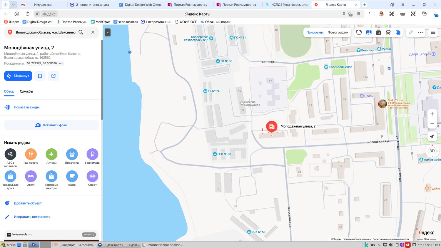
Task: Toggle Панорамы map layer
Action: 315,32
